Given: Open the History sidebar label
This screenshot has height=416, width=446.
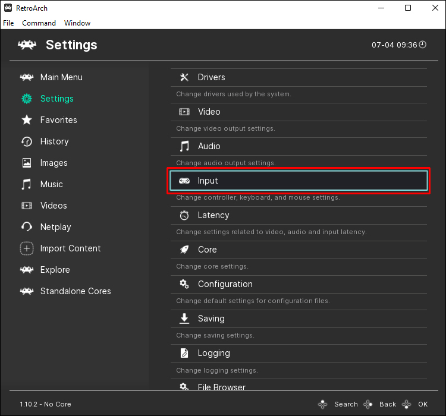Looking at the screenshot, I should (x=55, y=141).
